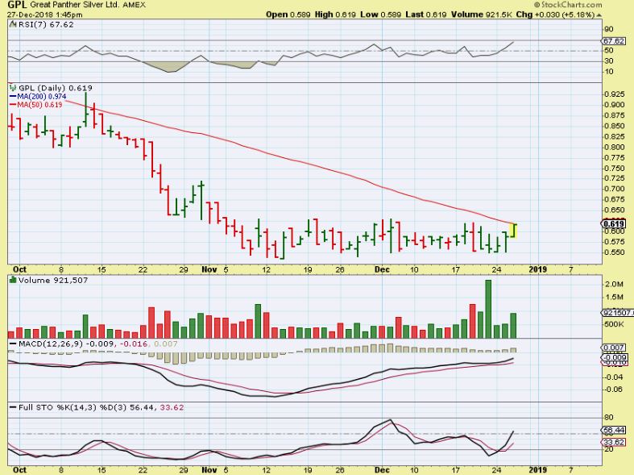634x475 pixels.
Task: Click the Dec date marker on bottom axis
Action: [x=382, y=469]
